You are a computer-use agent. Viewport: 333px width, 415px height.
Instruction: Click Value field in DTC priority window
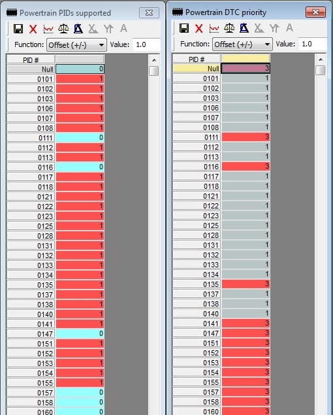point(312,44)
